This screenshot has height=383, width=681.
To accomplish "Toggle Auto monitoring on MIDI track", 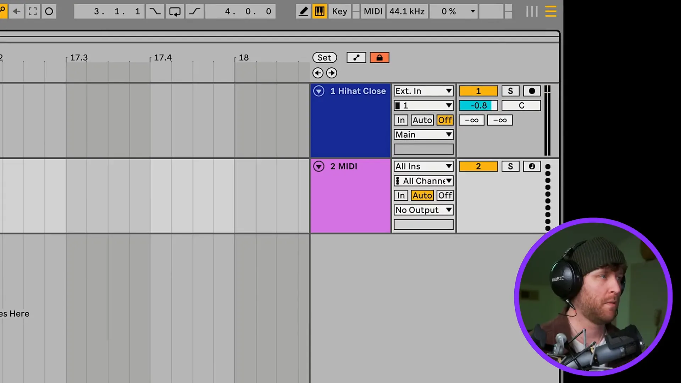I will pos(421,195).
